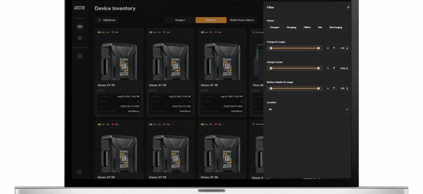Open the second bottom-row Dionic XT 90 thumbnail
The width and height of the screenshot is (423, 194).
pos(170,154)
